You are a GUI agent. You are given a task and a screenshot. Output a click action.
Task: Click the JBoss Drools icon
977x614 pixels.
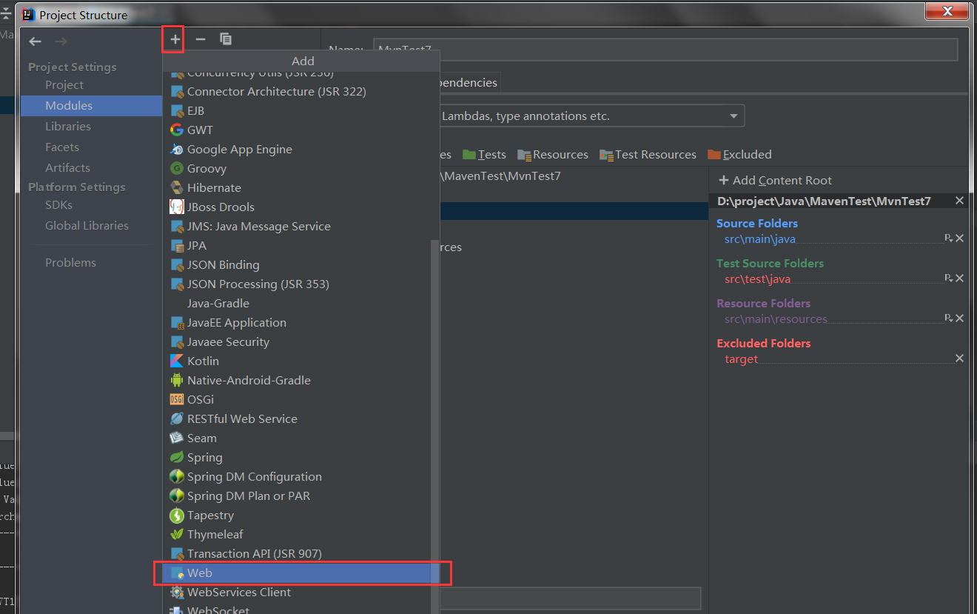177,207
